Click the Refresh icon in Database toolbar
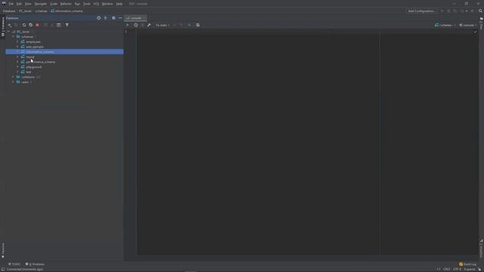The height and width of the screenshot is (272, 484). coord(24,25)
